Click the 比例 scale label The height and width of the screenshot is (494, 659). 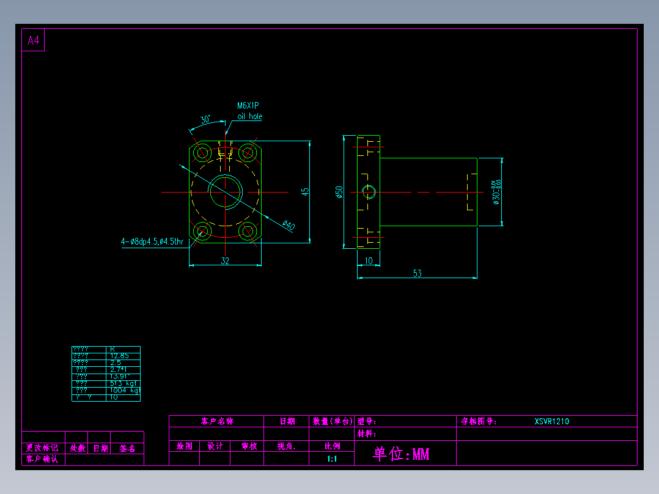tap(333, 446)
